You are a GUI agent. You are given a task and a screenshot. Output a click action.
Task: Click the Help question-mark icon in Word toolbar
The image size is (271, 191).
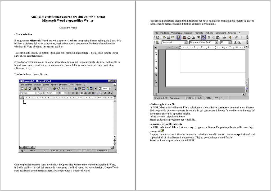pos(100,89)
